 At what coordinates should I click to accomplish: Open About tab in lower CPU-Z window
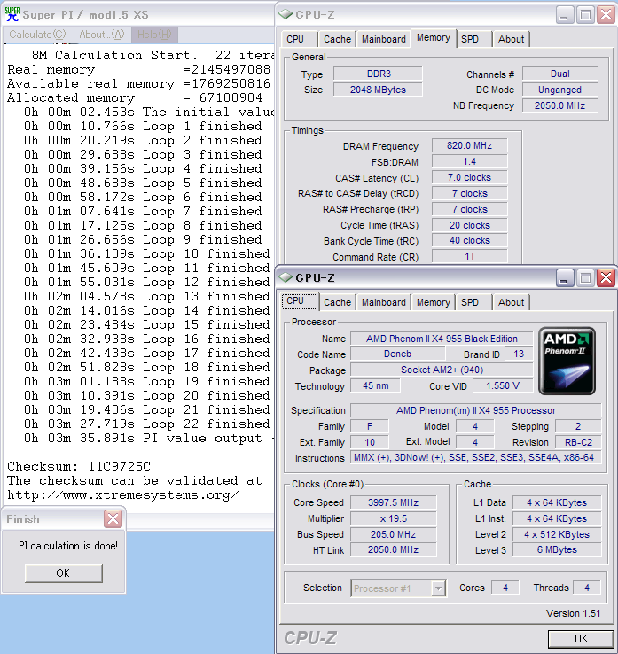[511, 302]
